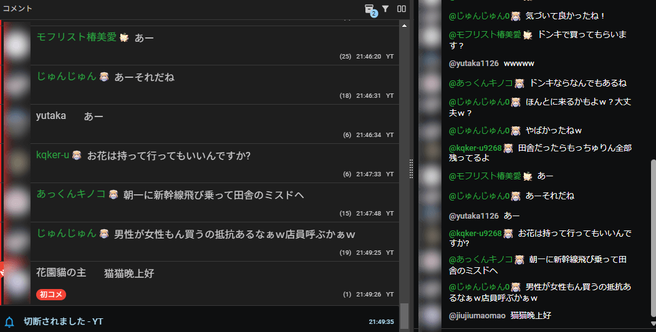Viewport: 656px width, 332px height.
Task: Open username 花園猫の主 in the comment list
Action: 61,273
